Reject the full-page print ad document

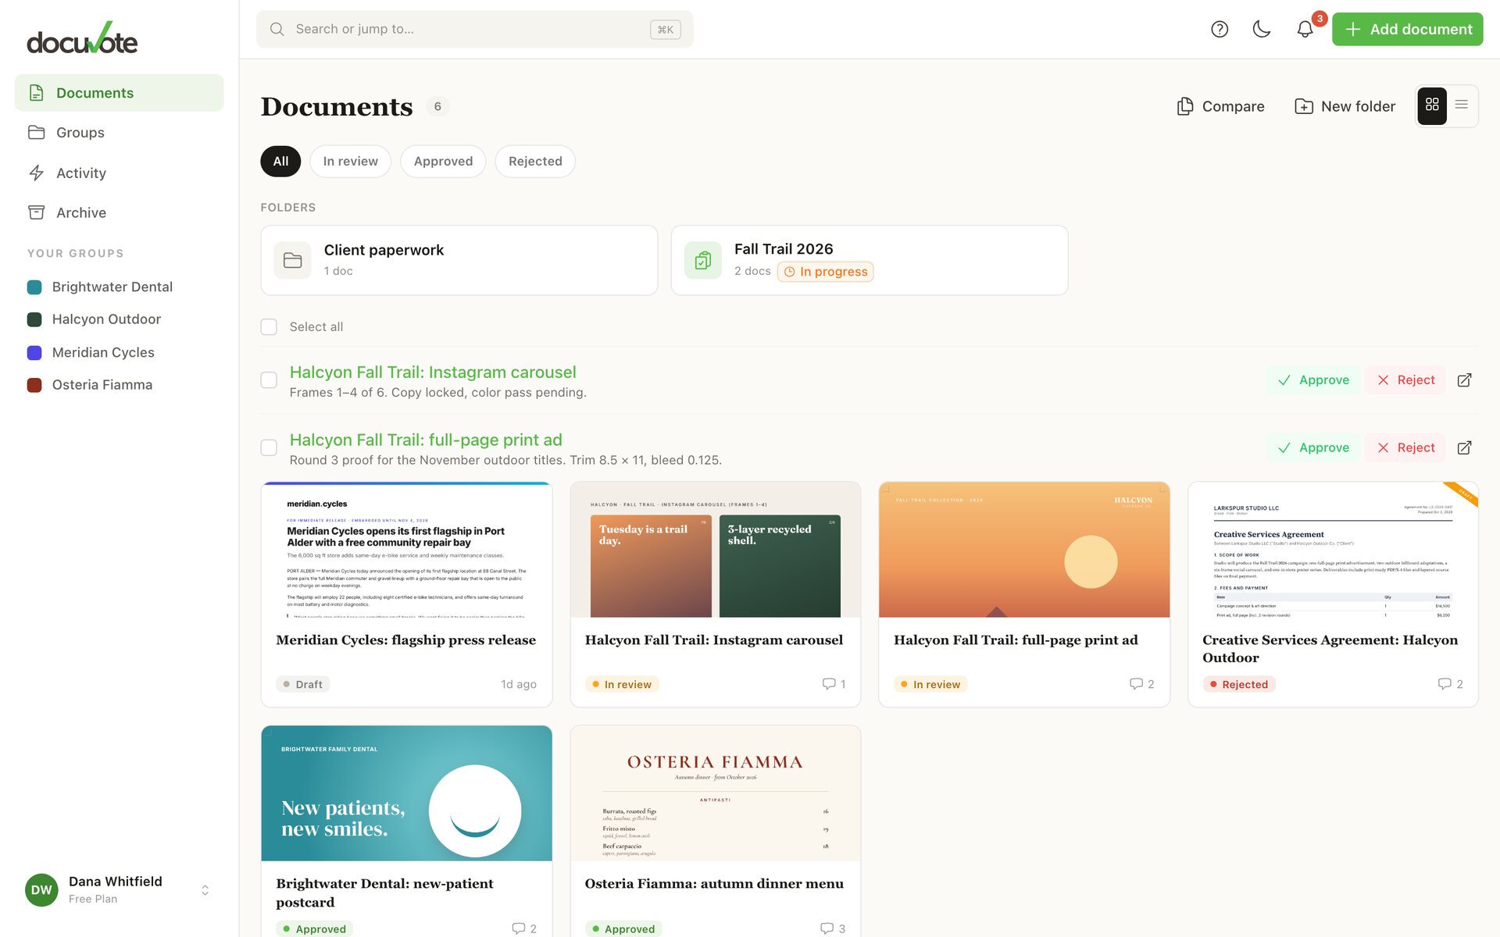[1405, 447]
